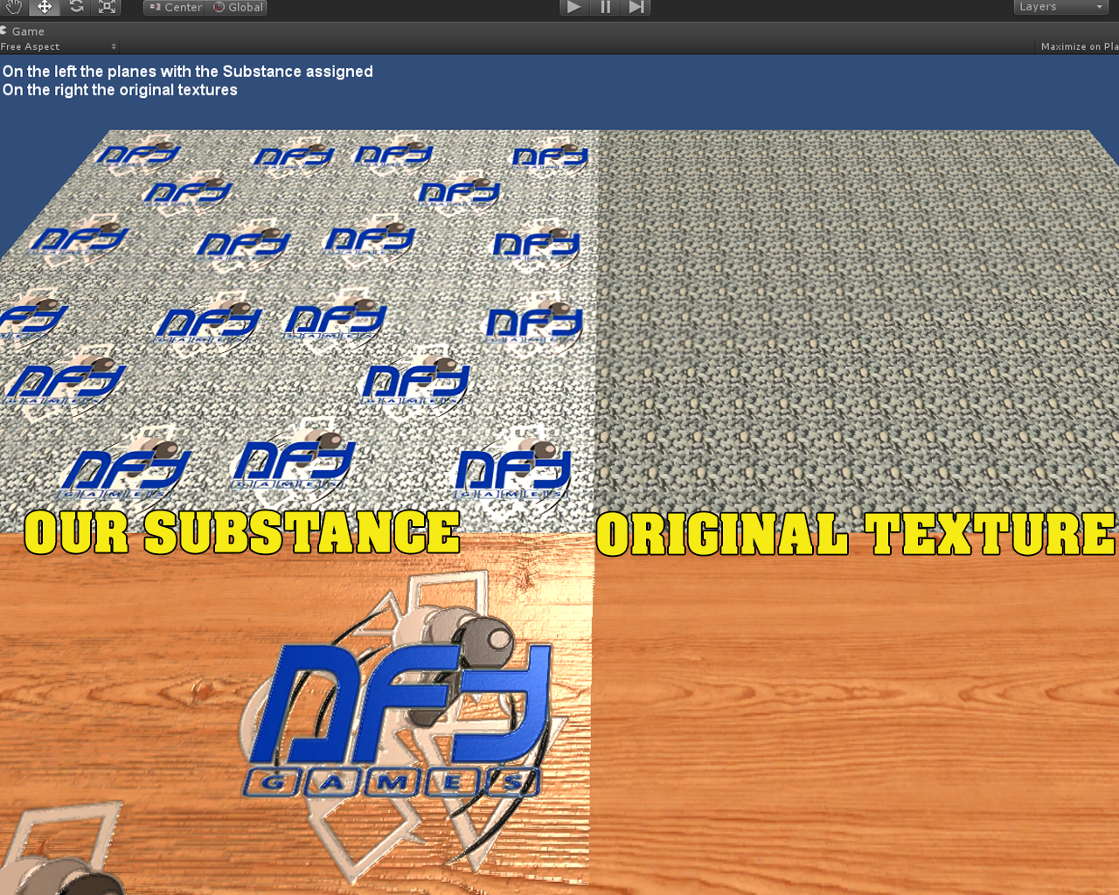The image size is (1119, 895).
Task: Select the Rotate tool
Action: pos(74,6)
